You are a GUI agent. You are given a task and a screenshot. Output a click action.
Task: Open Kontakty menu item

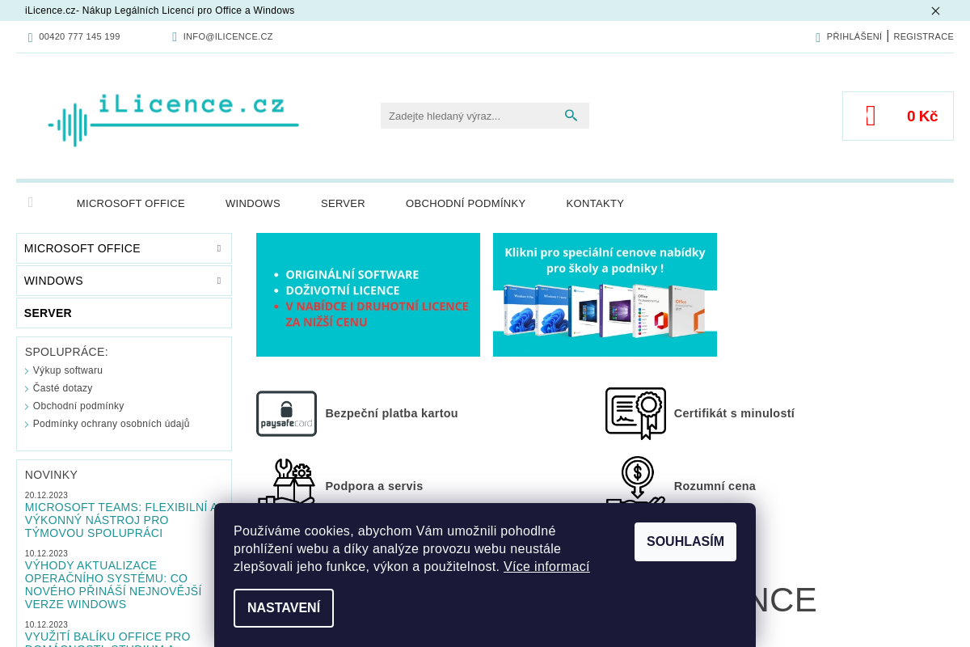pyautogui.click(x=595, y=204)
